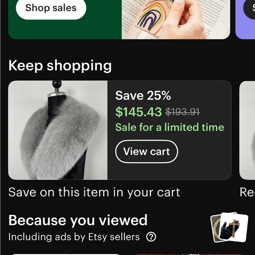Viewport: 255px width, 255px height.
Task: Open the gray fur collar product photo
Action: pyautogui.click(x=58, y=130)
